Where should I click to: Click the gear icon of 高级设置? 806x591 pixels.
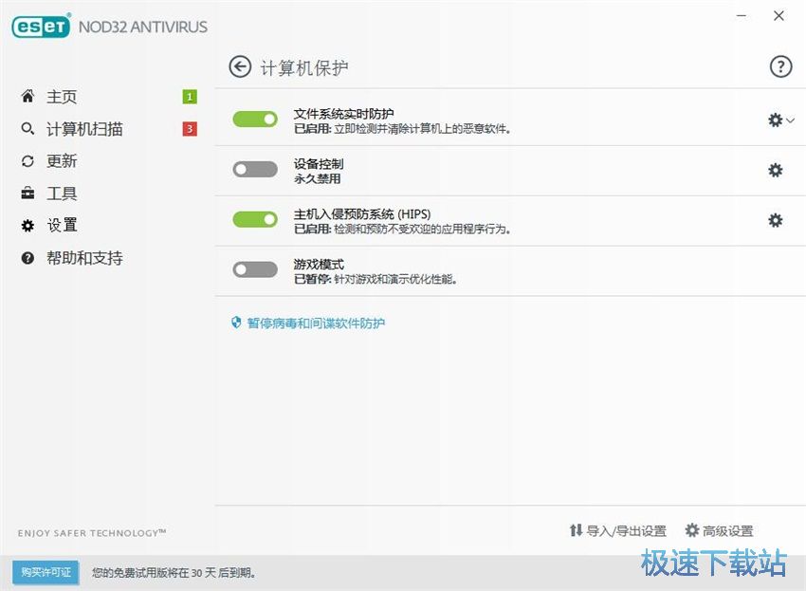coord(692,530)
